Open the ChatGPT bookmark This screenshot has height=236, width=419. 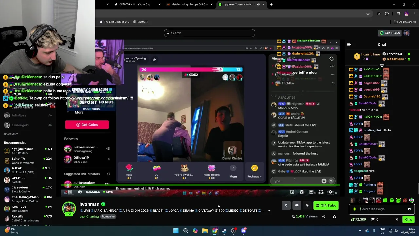tap(140, 22)
